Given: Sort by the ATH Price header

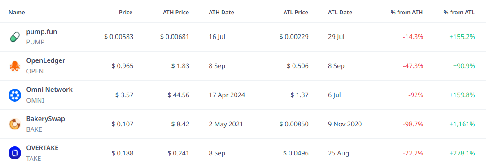Looking at the screenshot, I should [x=176, y=13].
